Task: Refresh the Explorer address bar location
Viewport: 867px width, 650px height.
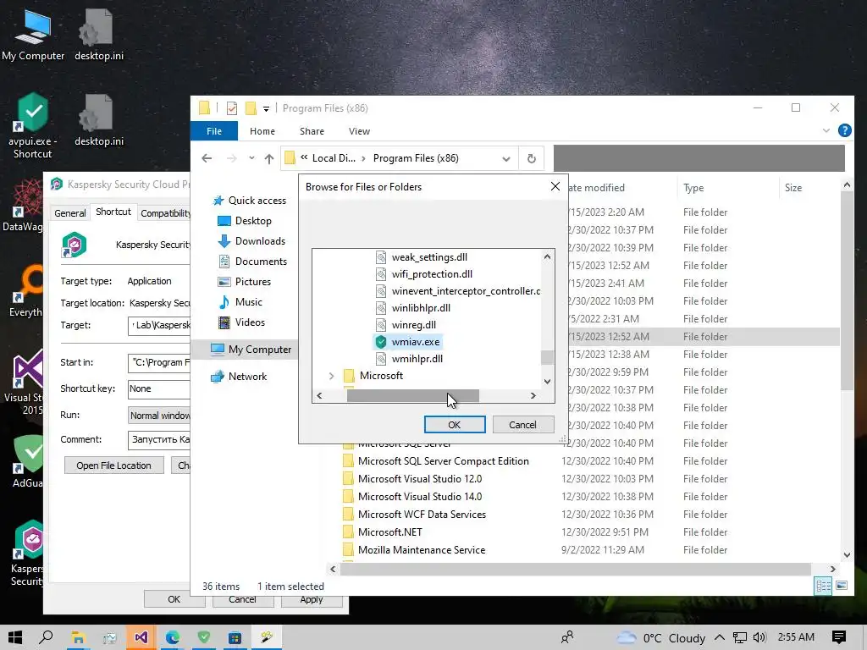Action: [532, 158]
